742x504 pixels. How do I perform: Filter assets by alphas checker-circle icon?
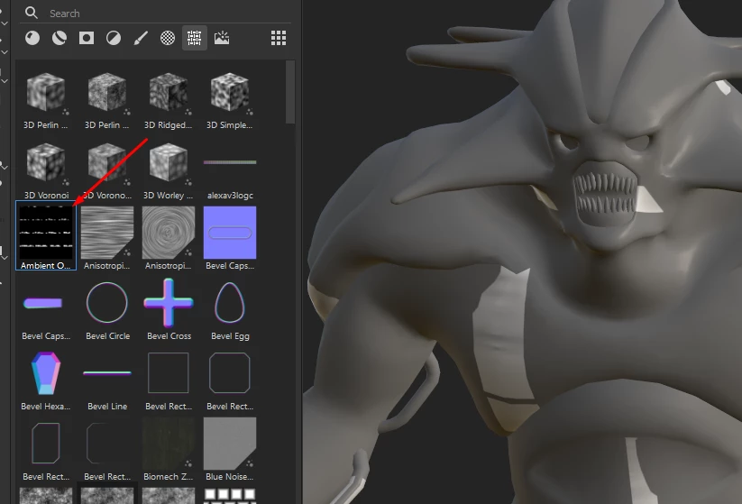[168, 38]
